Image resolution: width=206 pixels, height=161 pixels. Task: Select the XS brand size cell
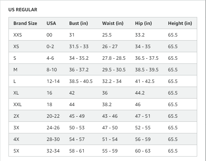point(16,47)
